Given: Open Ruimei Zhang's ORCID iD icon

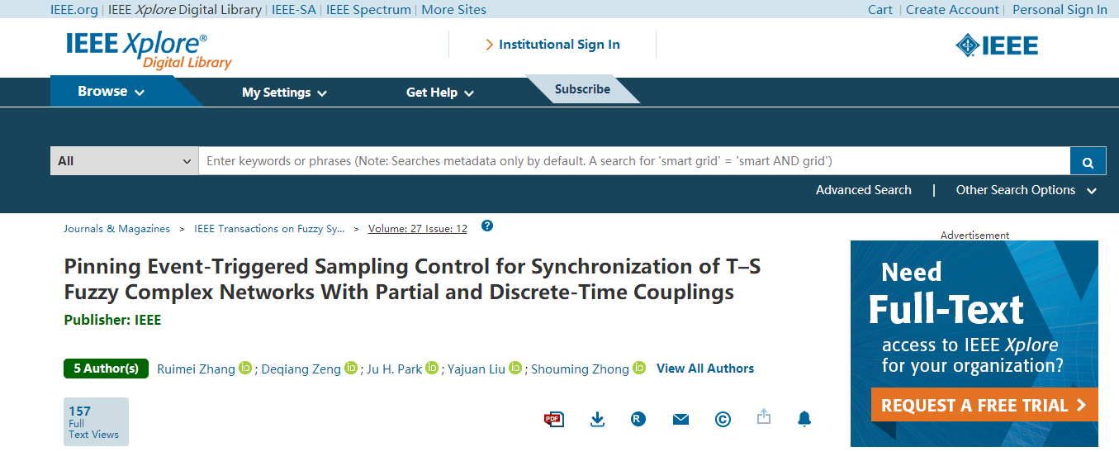Looking at the screenshot, I should [245, 368].
